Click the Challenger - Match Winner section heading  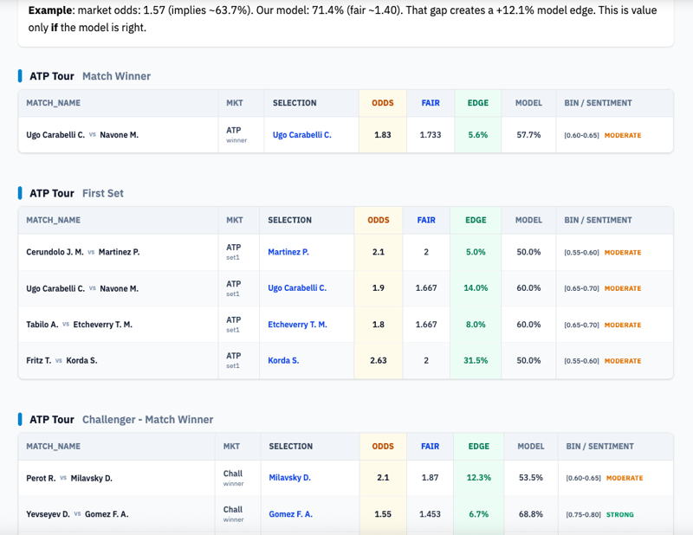coord(147,420)
